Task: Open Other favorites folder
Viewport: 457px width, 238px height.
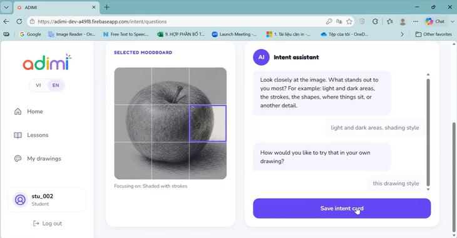Action: click(x=433, y=34)
